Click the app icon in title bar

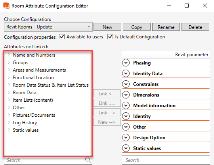click(6, 6)
